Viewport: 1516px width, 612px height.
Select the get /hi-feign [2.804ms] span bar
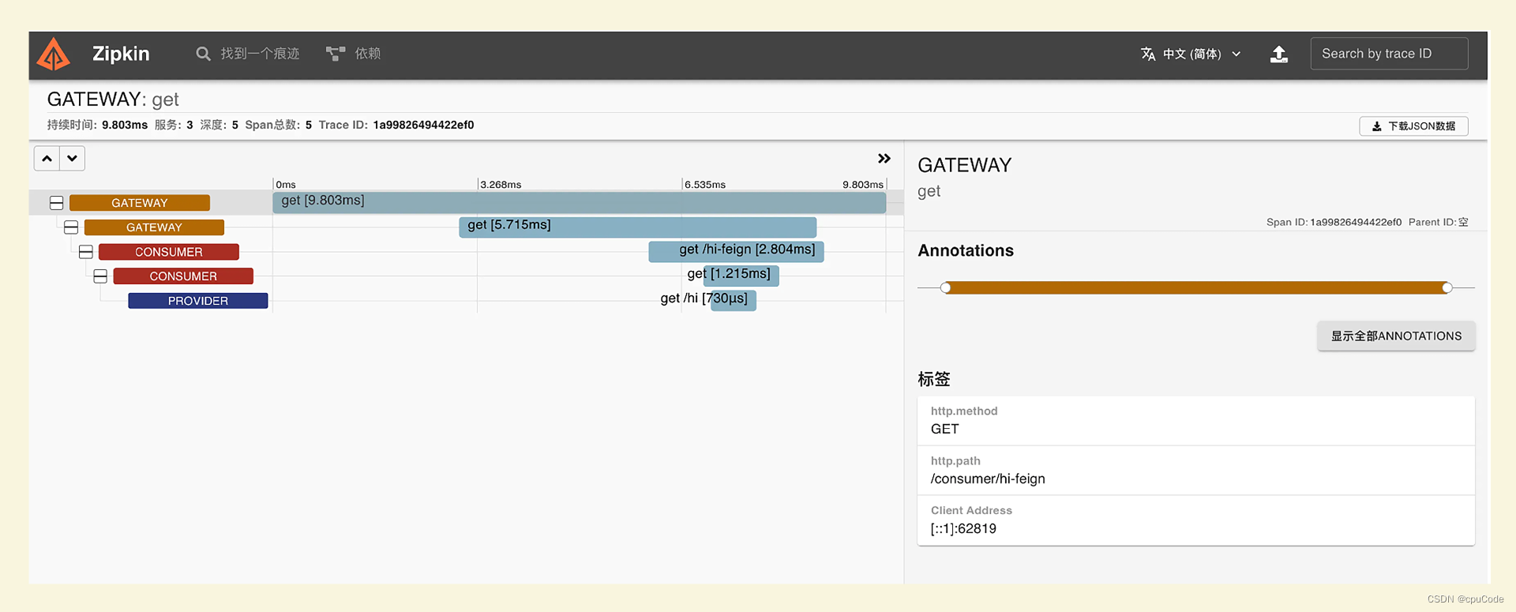click(736, 251)
